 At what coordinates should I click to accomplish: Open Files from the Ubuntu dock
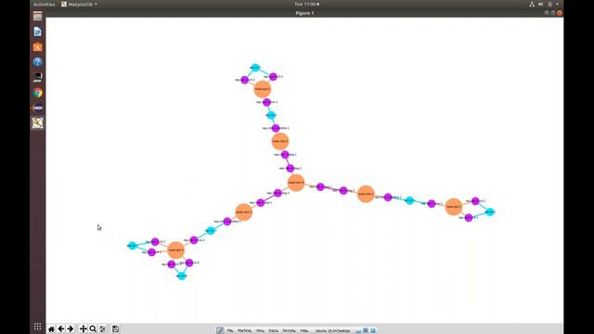pos(37,17)
